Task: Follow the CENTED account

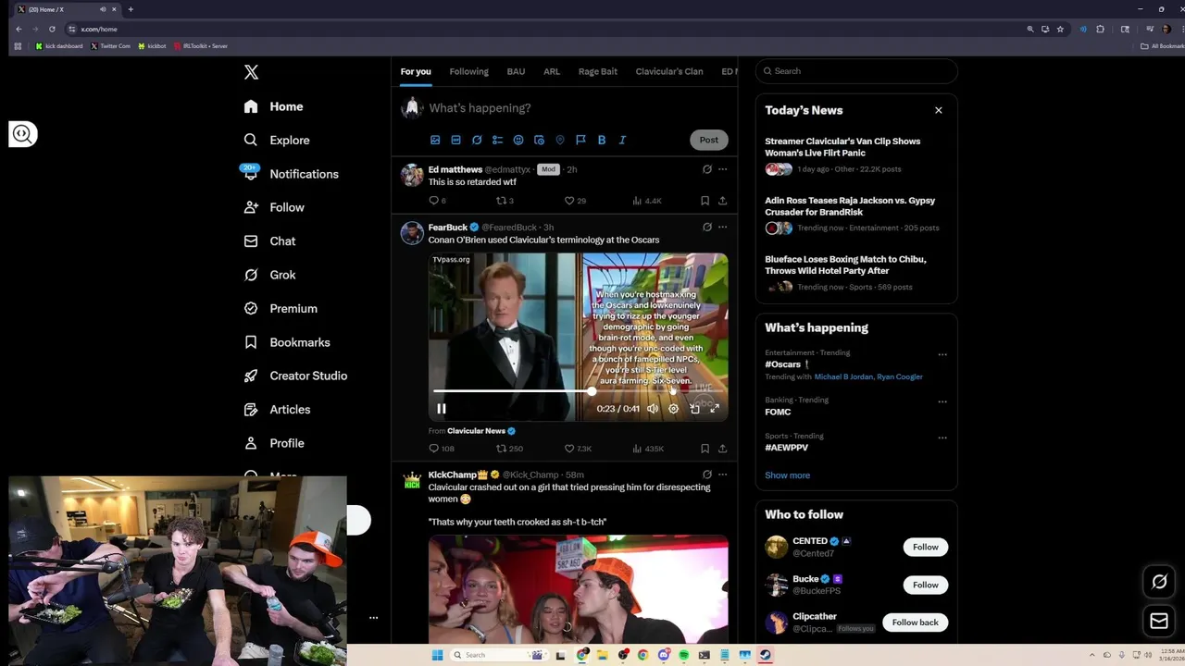Action: [x=926, y=547]
